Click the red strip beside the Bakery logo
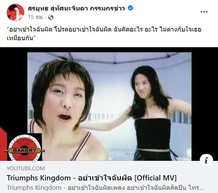 tap(3, 144)
